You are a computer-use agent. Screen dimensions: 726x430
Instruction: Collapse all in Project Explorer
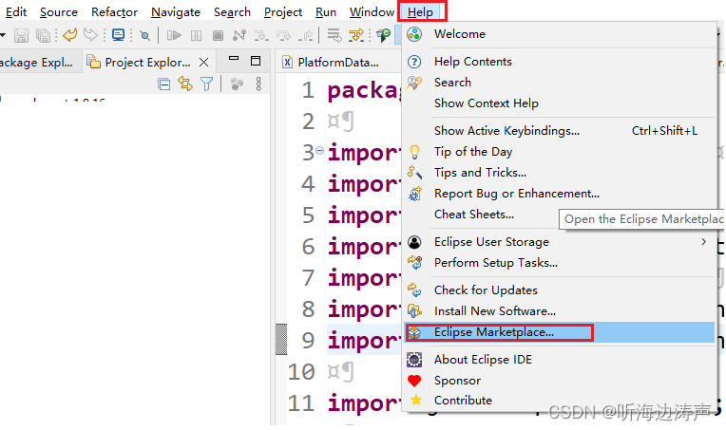tap(163, 84)
